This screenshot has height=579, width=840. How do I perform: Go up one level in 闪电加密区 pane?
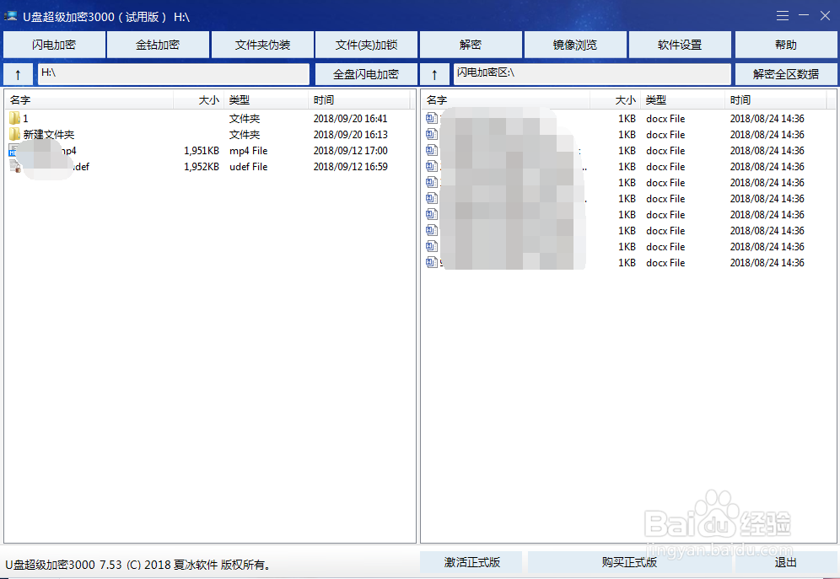pos(434,74)
